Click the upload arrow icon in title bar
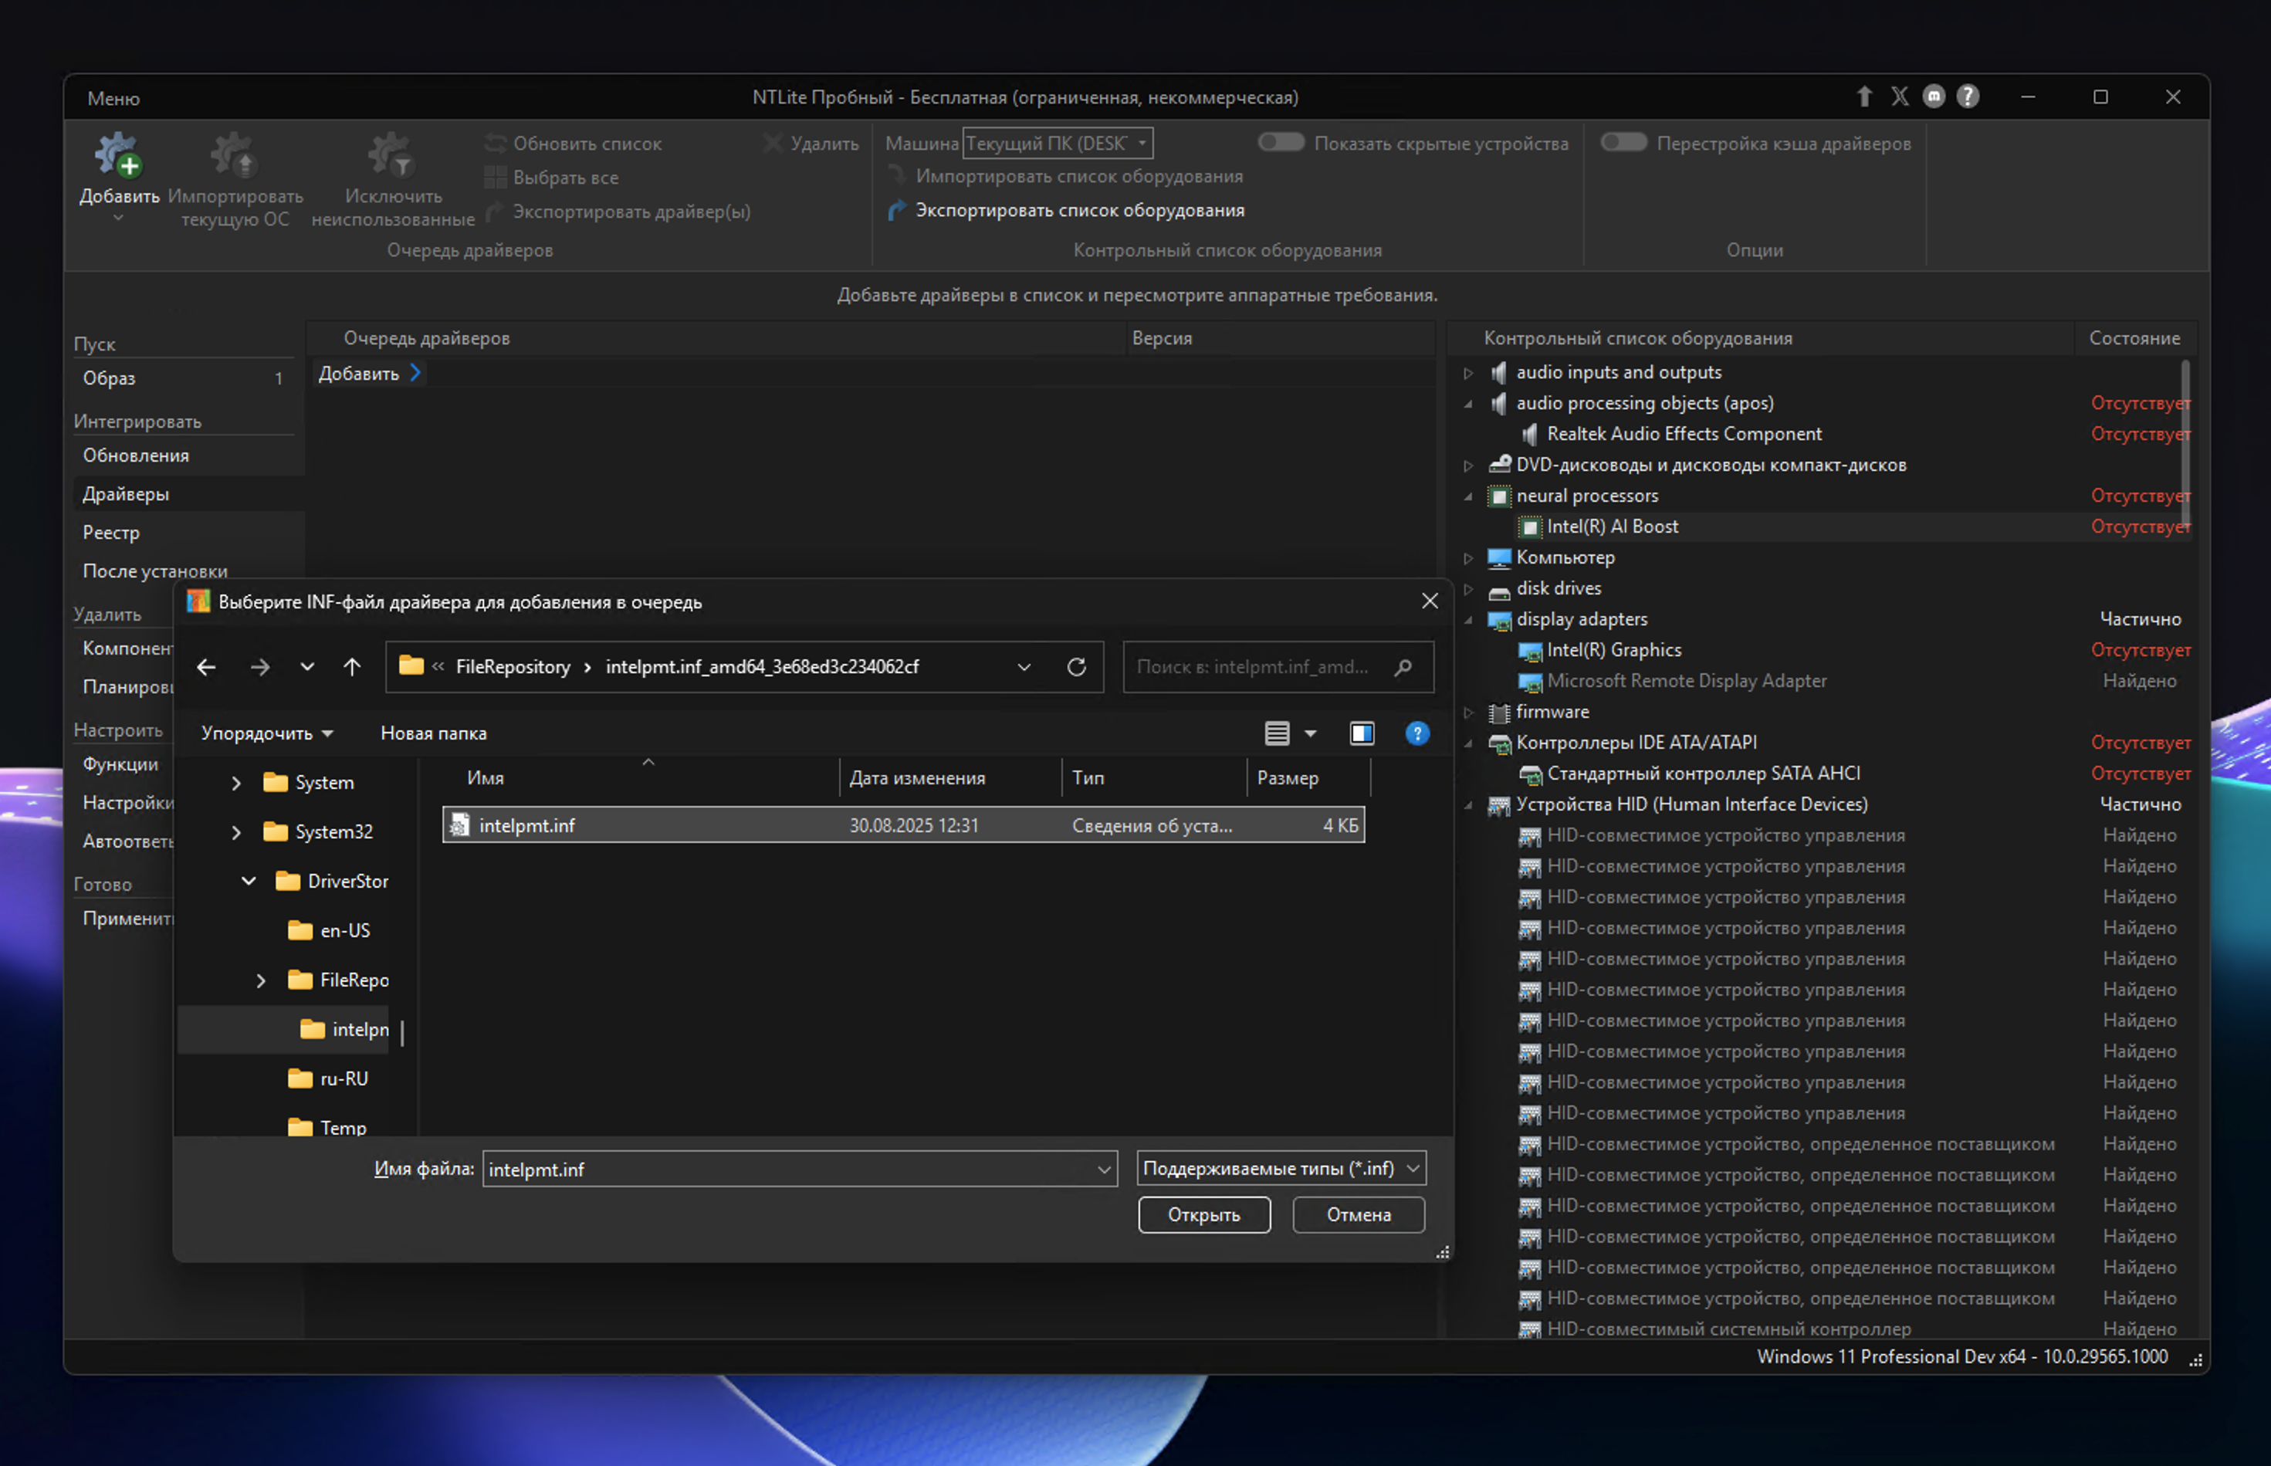 (x=1863, y=97)
